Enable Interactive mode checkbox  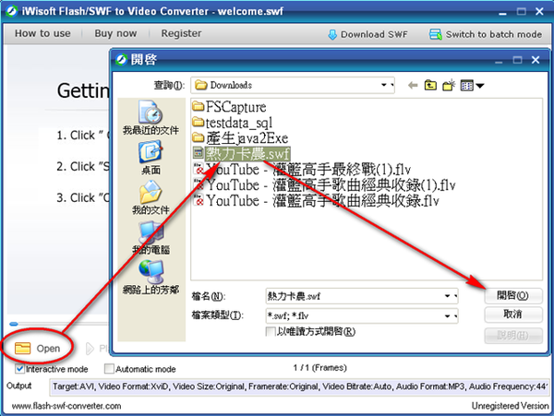click(19, 369)
